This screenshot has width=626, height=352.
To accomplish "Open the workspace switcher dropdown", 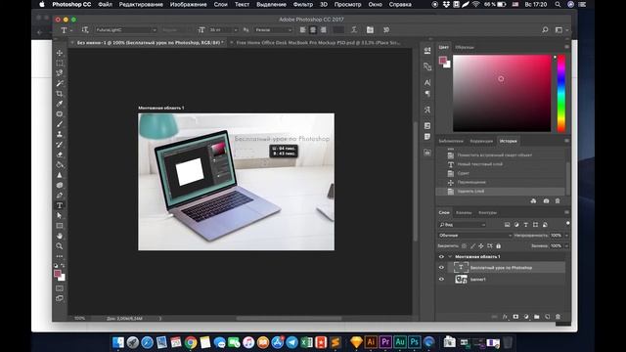I will tap(560, 30).
